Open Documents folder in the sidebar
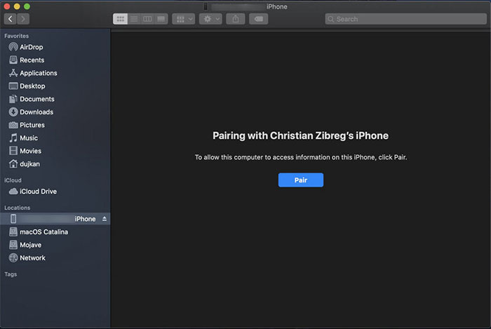491x329 pixels. pyautogui.click(x=55, y=99)
